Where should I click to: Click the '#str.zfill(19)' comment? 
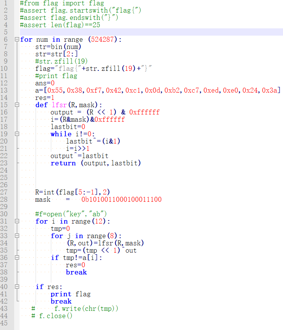click(x=62, y=61)
